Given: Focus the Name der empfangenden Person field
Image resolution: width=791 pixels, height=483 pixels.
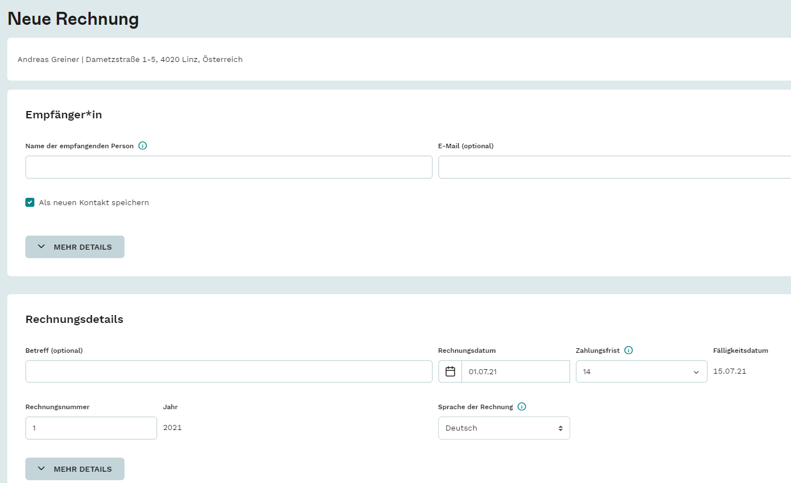Looking at the screenshot, I should (229, 167).
